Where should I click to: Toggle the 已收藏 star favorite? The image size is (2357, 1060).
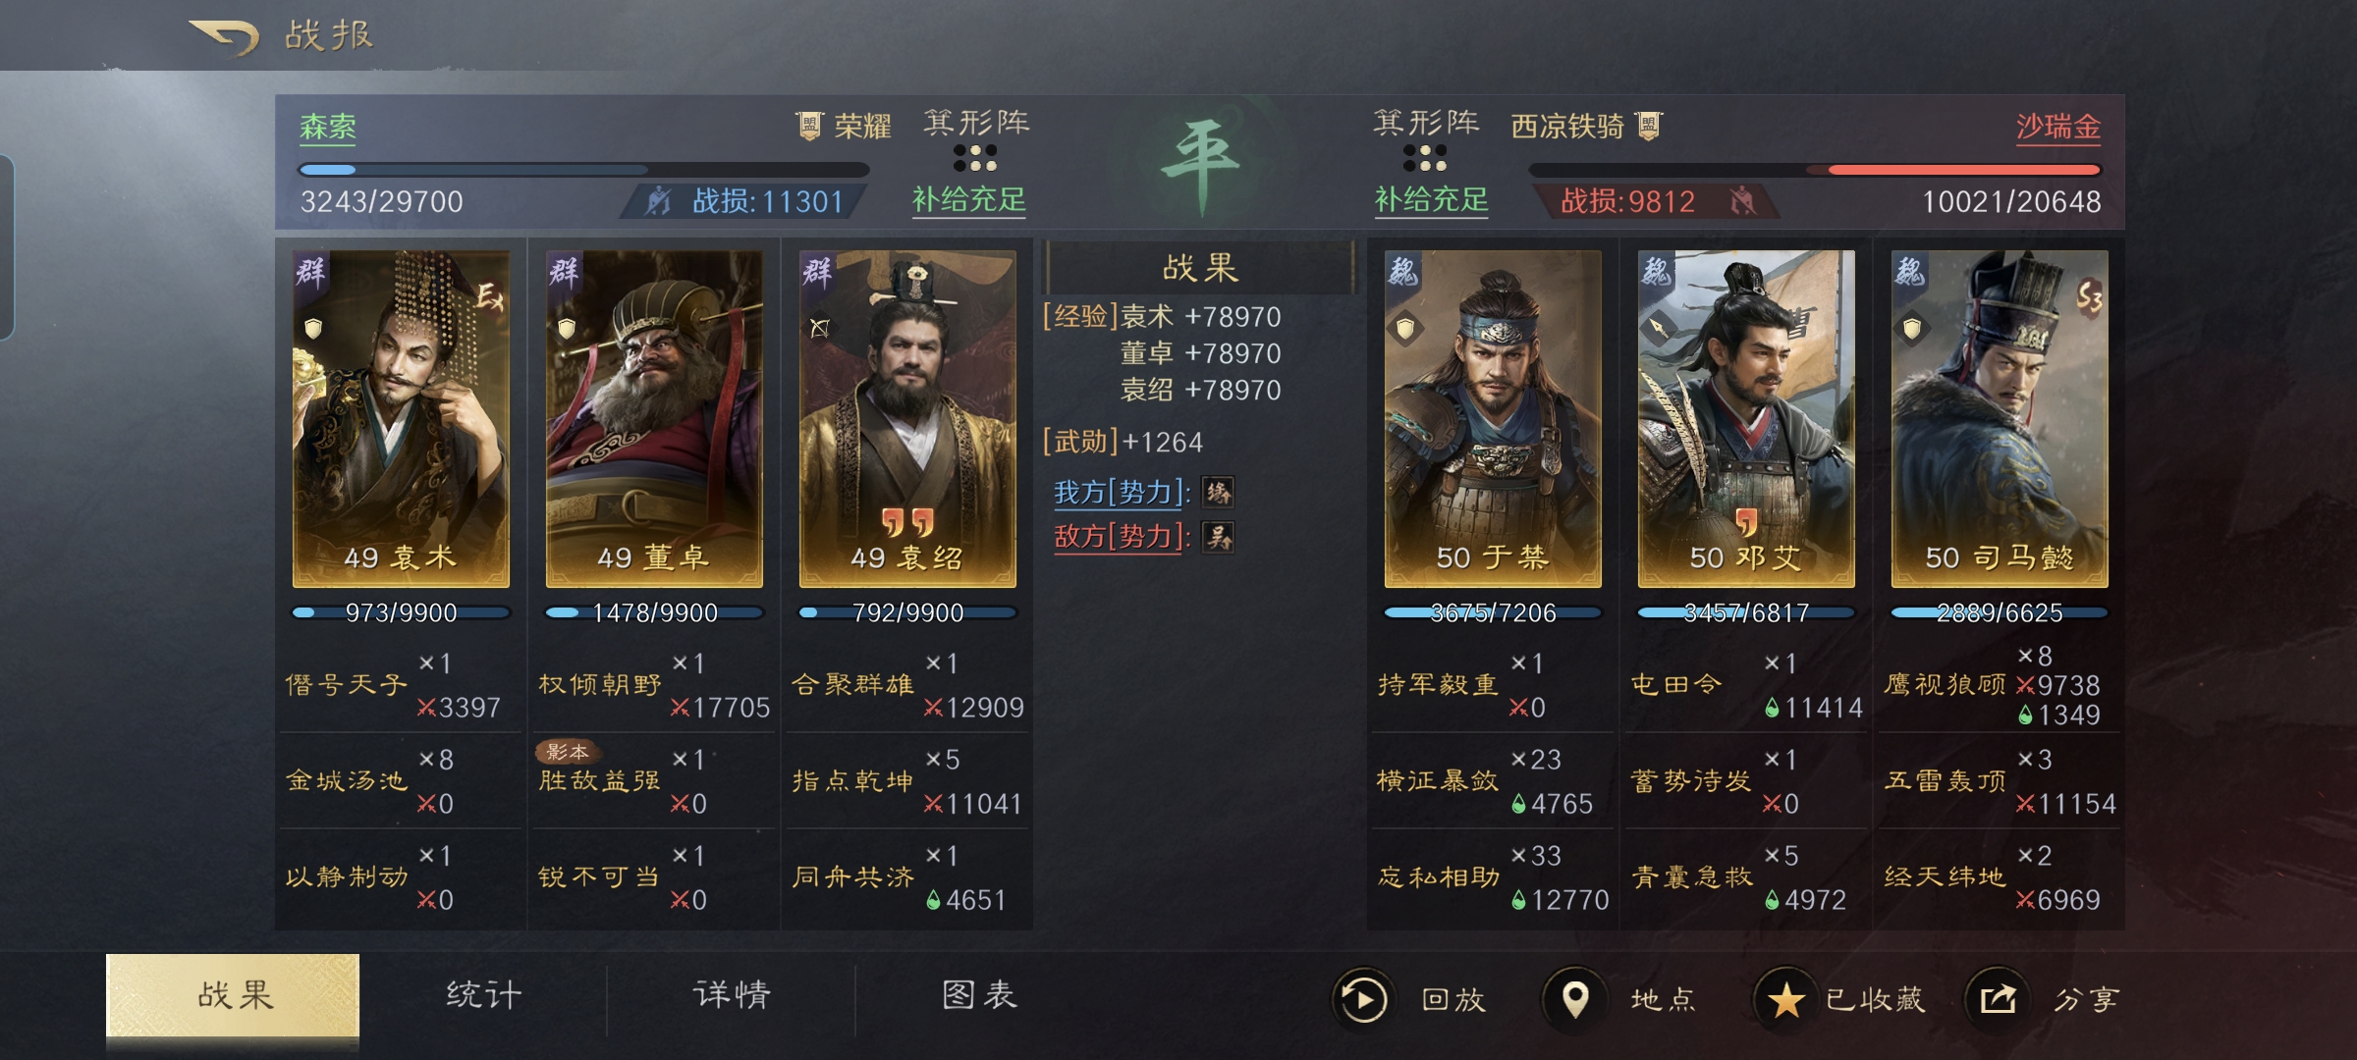tap(1785, 999)
